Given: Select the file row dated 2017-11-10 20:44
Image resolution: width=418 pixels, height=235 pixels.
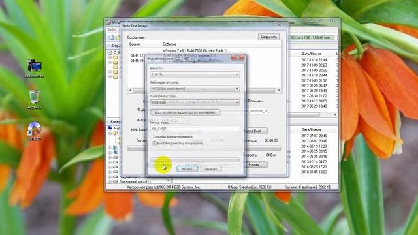Looking at the screenshot, I should 314,76.
